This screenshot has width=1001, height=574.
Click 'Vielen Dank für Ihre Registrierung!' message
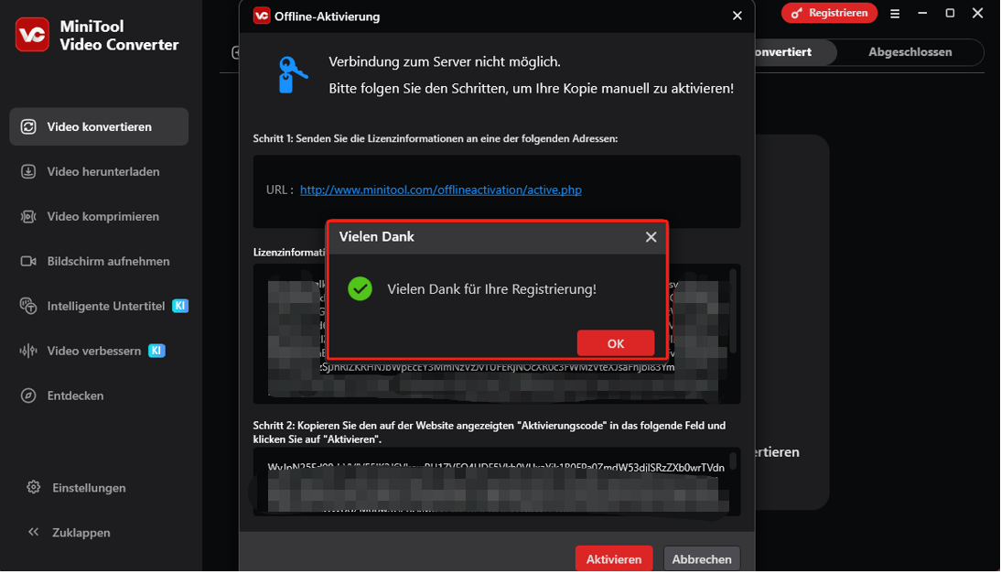click(491, 288)
